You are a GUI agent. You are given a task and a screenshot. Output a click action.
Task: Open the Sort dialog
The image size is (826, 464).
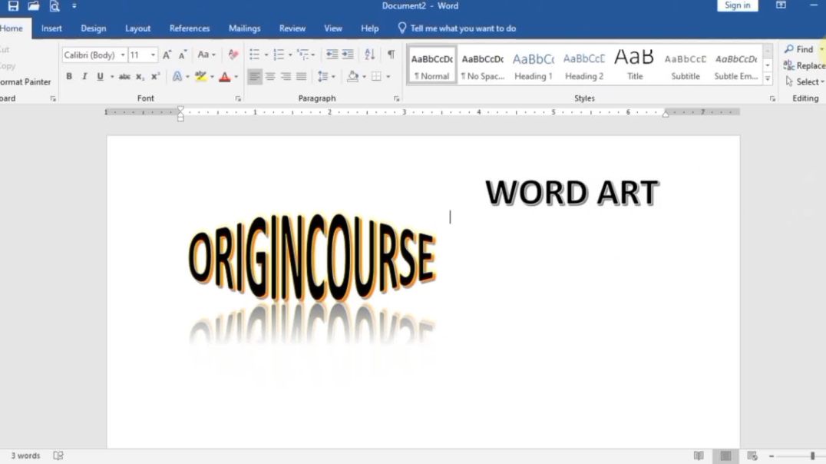(369, 55)
